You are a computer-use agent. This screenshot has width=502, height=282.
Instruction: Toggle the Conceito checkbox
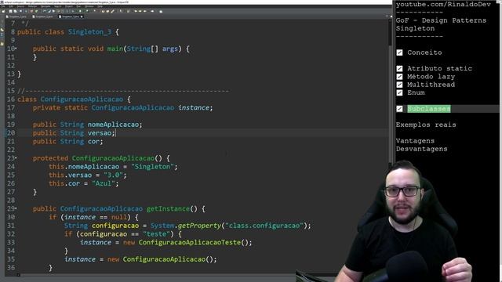pos(399,52)
